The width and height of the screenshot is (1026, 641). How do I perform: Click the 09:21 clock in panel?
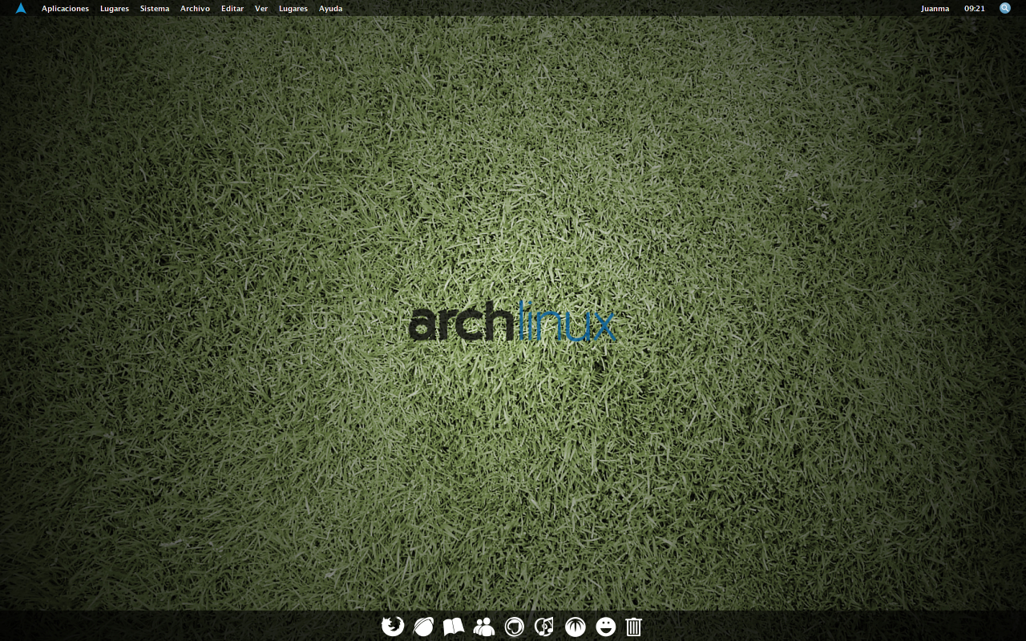975,9
